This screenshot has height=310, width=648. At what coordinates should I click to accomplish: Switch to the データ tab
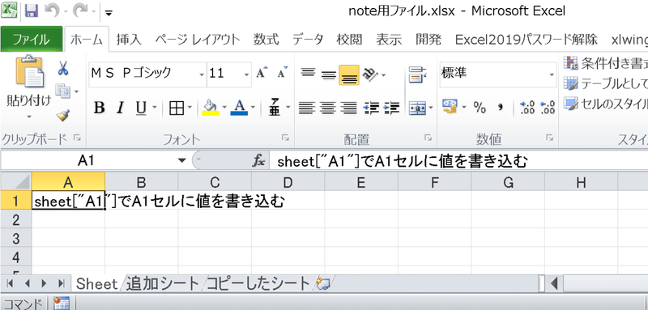tap(308, 40)
